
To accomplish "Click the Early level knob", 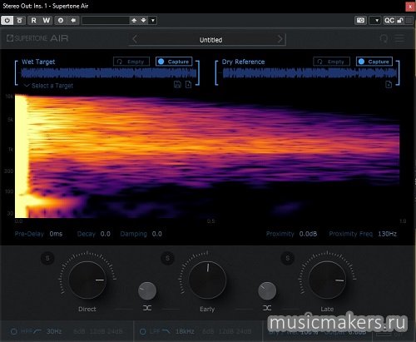I will pos(207,280).
